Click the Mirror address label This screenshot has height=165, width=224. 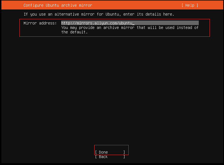[x=40, y=23]
